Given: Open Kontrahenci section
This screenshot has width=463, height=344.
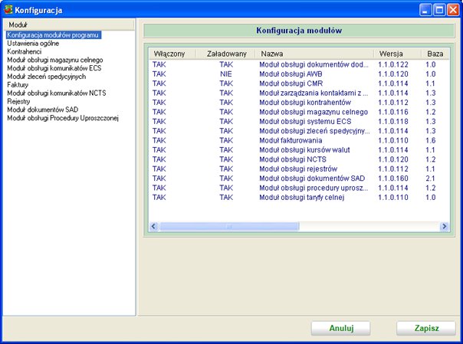Looking at the screenshot, I should (x=25, y=51).
